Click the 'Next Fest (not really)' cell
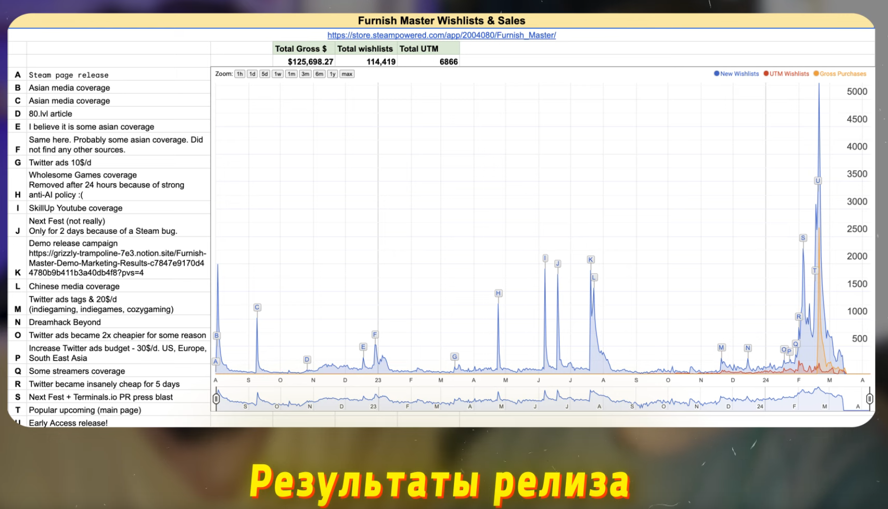This screenshot has height=509, width=888. 118,226
